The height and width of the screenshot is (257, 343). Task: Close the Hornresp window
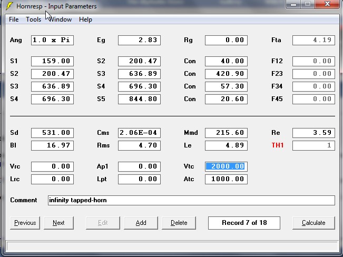click(x=327, y=4)
